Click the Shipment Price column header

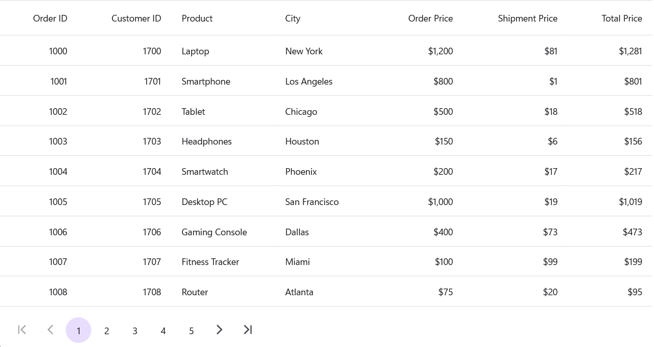point(527,18)
